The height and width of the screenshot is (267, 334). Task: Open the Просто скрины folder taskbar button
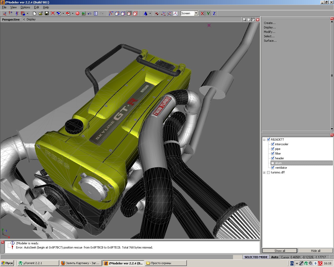pos(165,263)
